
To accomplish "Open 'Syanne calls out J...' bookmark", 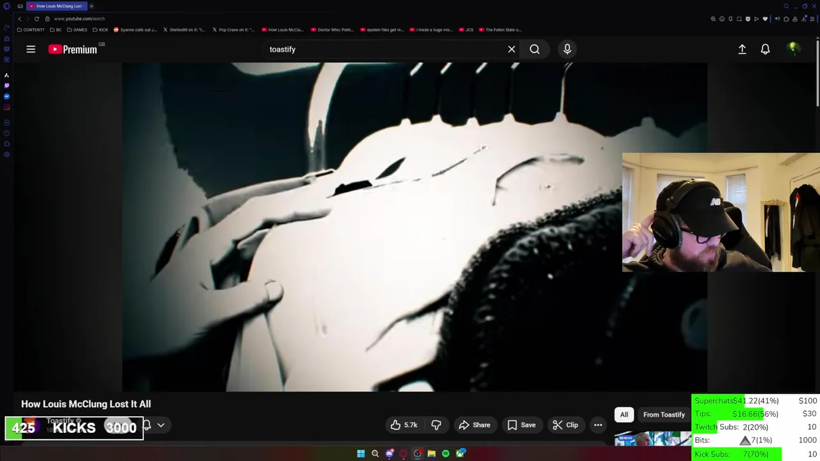I will pyautogui.click(x=135, y=29).
